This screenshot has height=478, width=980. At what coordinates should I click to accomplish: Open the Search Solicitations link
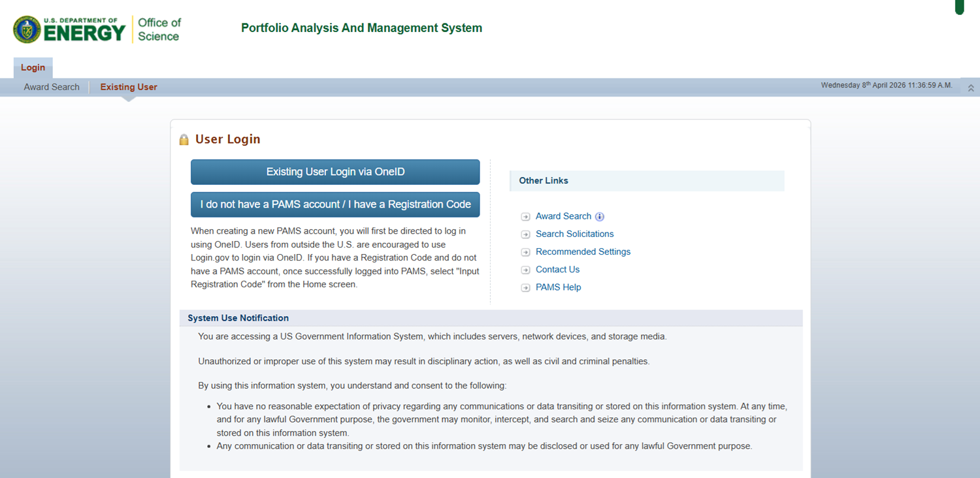(575, 234)
